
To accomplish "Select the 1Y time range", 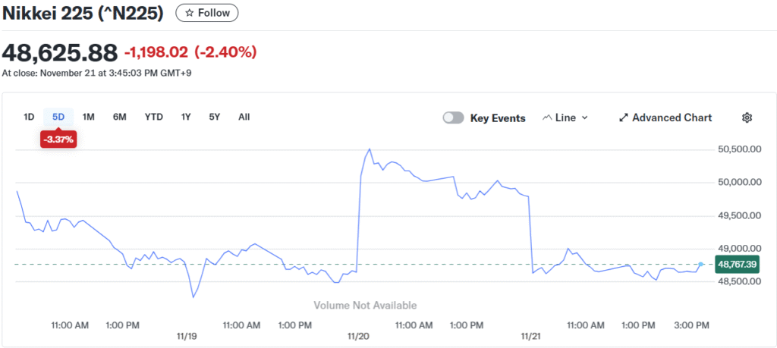I will click(x=186, y=117).
